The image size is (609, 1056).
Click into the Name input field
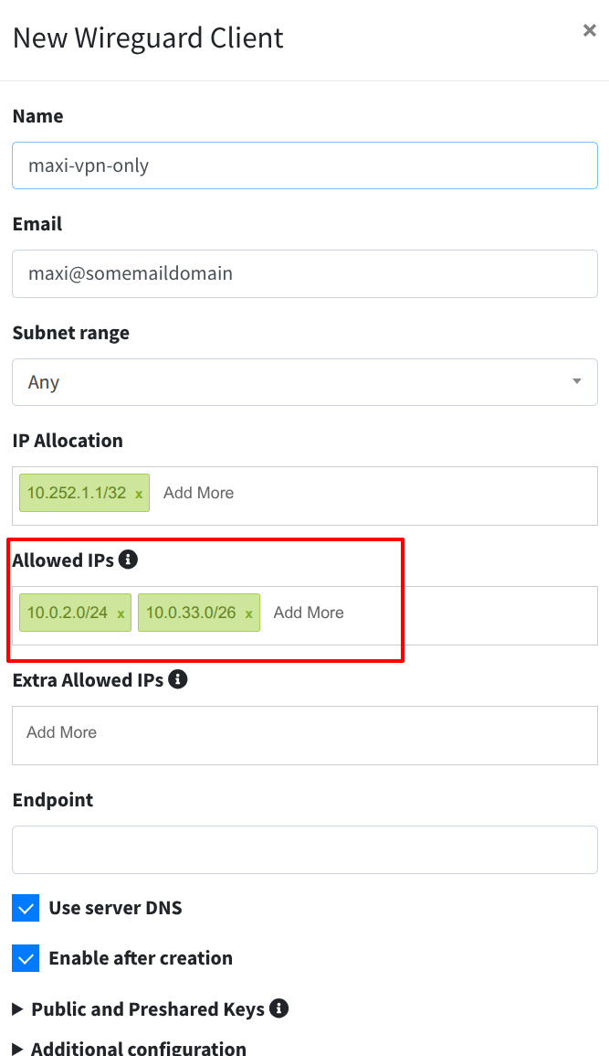tap(304, 165)
